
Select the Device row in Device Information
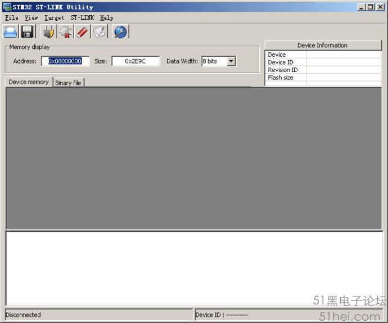click(323, 55)
